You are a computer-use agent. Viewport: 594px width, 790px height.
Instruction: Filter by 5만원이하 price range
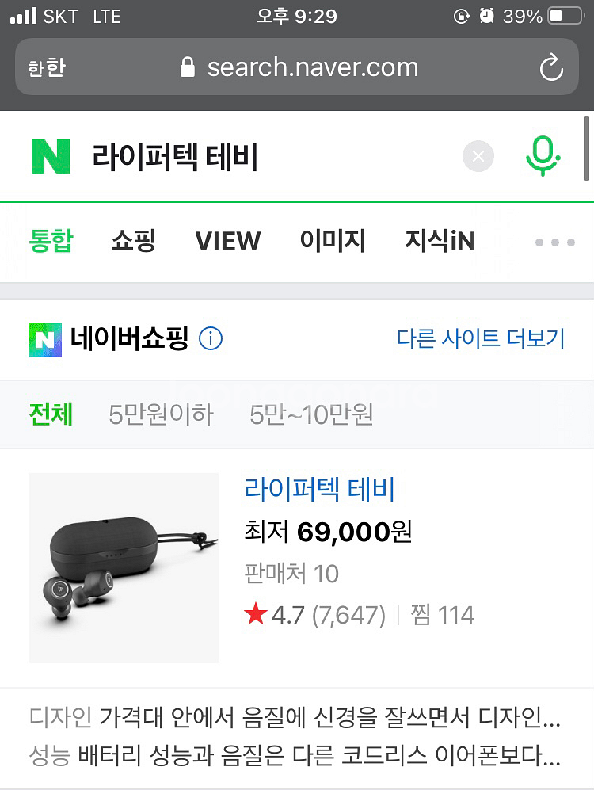161,414
